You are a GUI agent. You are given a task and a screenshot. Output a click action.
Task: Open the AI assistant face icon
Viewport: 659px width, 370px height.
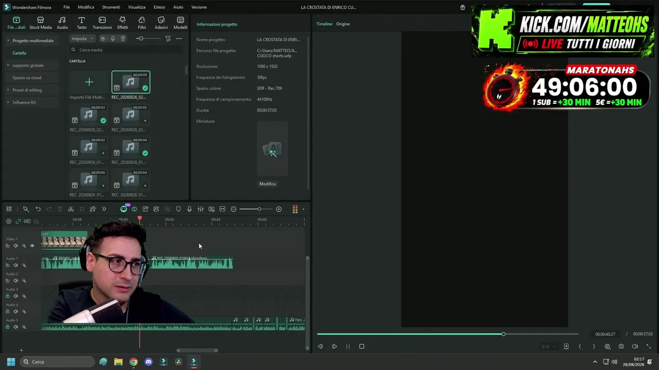[x=124, y=209]
